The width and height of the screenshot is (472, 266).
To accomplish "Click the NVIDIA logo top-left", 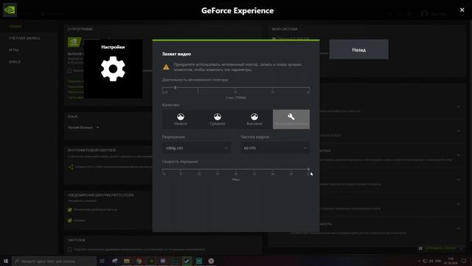I will click(10, 10).
